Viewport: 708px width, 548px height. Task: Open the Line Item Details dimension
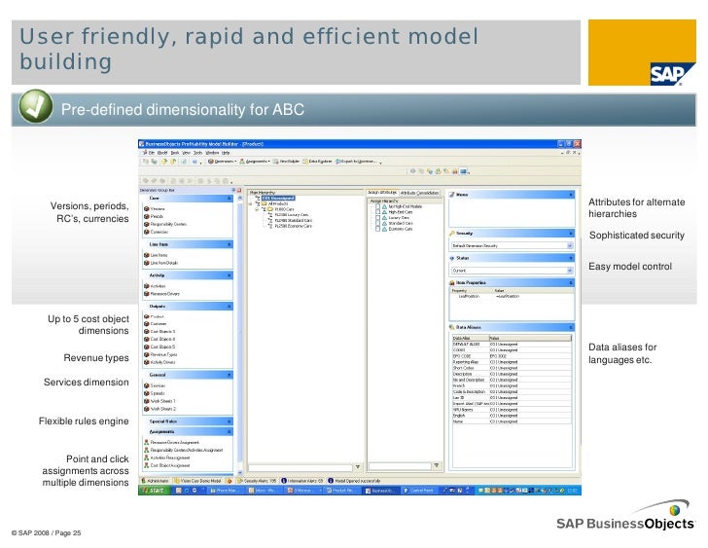[160, 263]
